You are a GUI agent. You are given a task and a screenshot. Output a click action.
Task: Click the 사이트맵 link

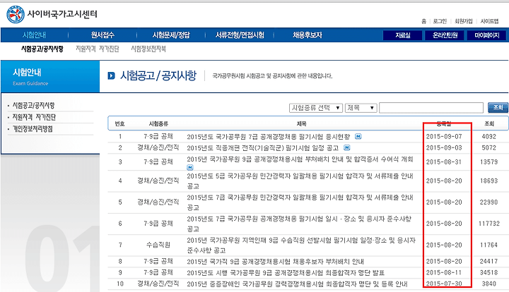pyautogui.click(x=489, y=21)
